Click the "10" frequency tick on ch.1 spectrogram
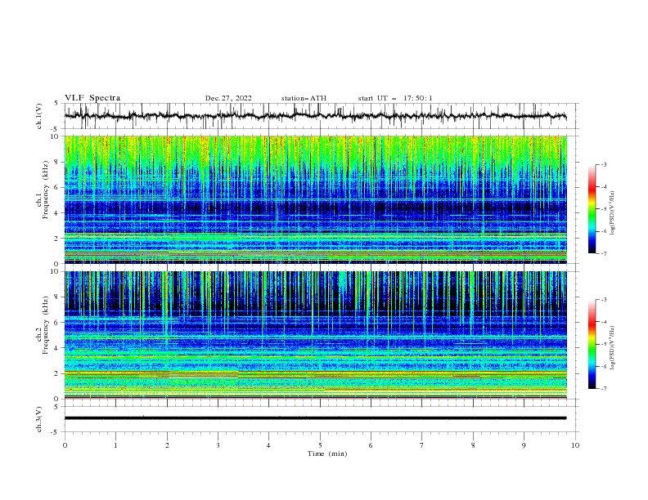Screen dimensions: 648x500 pyautogui.click(x=56, y=136)
